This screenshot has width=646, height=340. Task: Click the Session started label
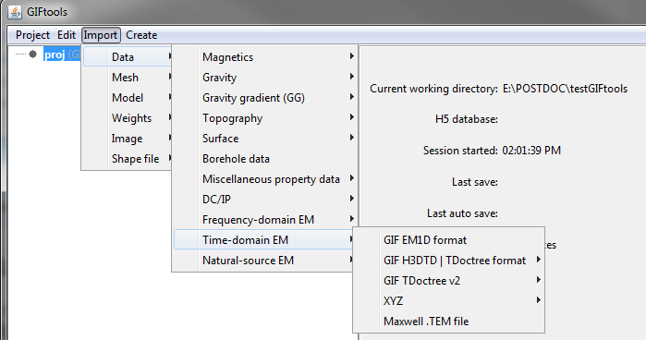(x=460, y=151)
